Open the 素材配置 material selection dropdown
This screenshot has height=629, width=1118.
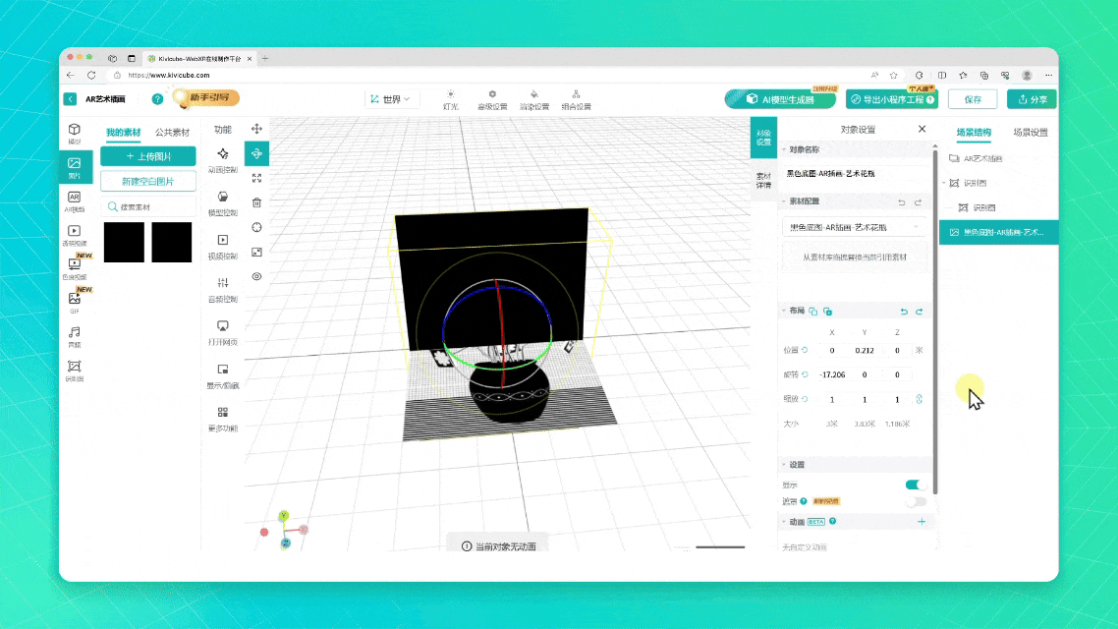853,227
